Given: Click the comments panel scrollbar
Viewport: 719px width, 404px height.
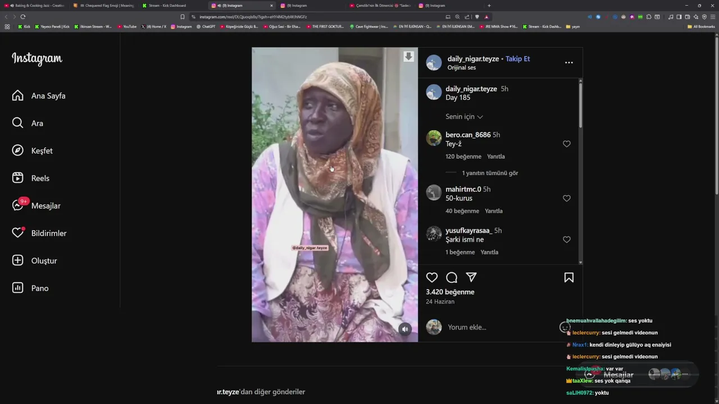Looking at the screenshot, I should pyautogui.click(x=580, y=107).
